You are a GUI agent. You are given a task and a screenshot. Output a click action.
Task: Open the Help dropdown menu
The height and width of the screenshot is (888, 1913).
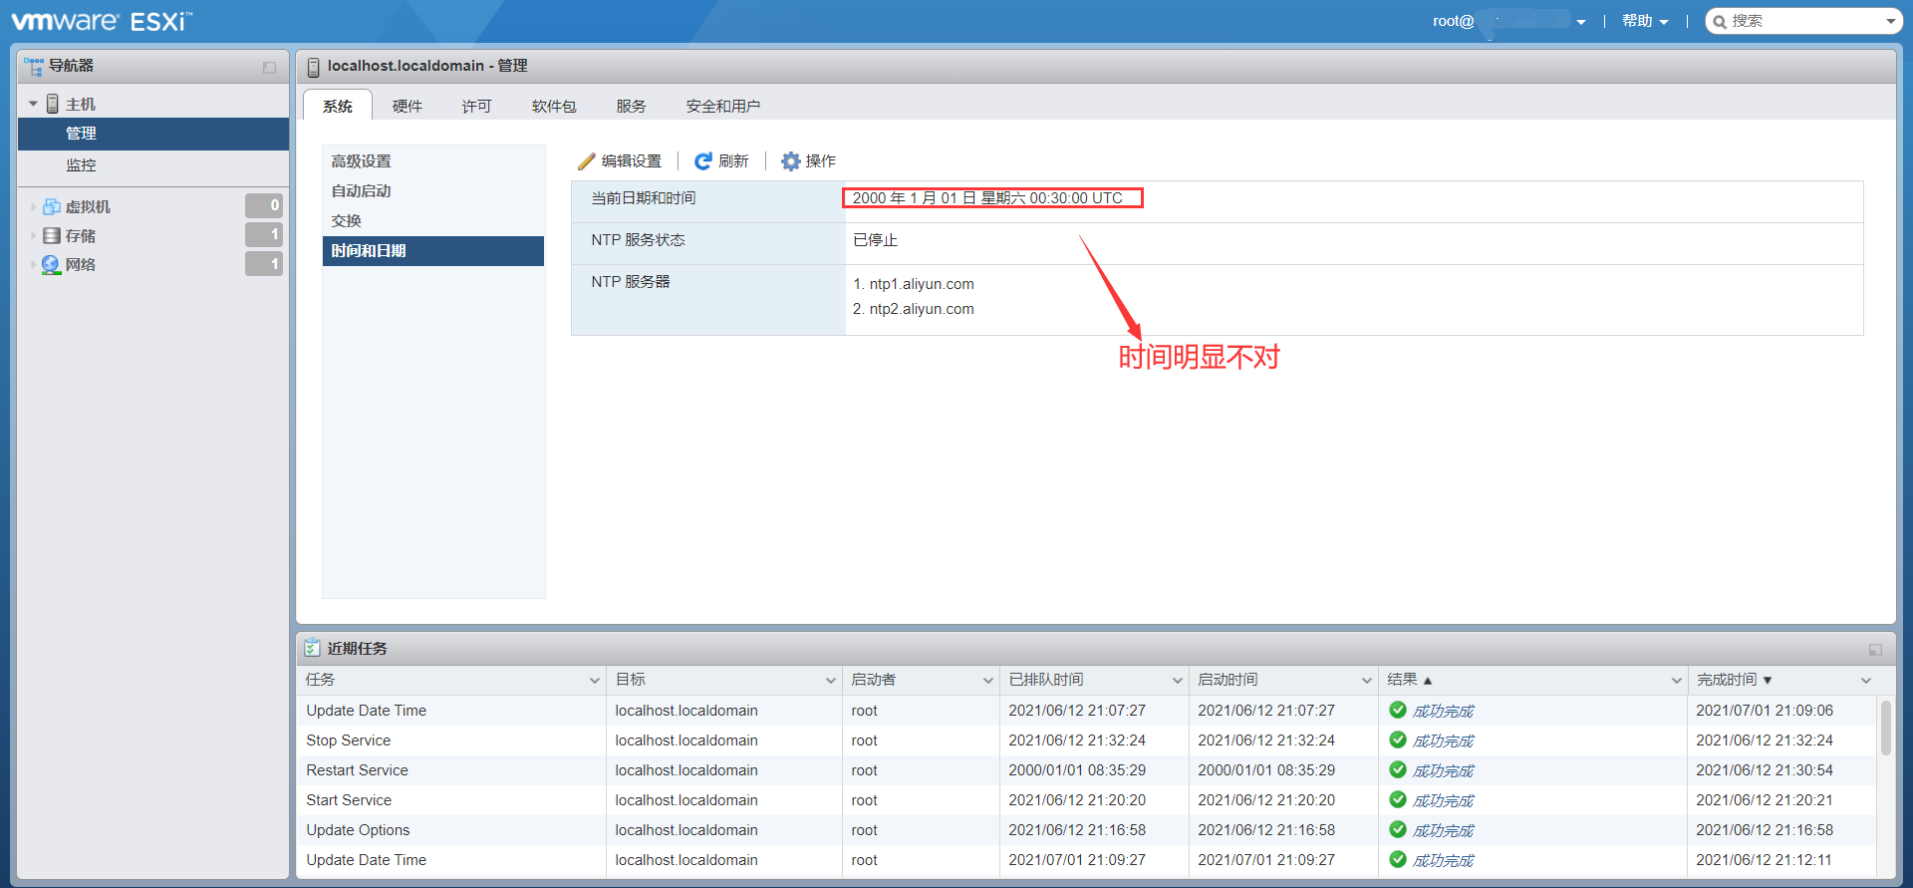coord(1645,21)
